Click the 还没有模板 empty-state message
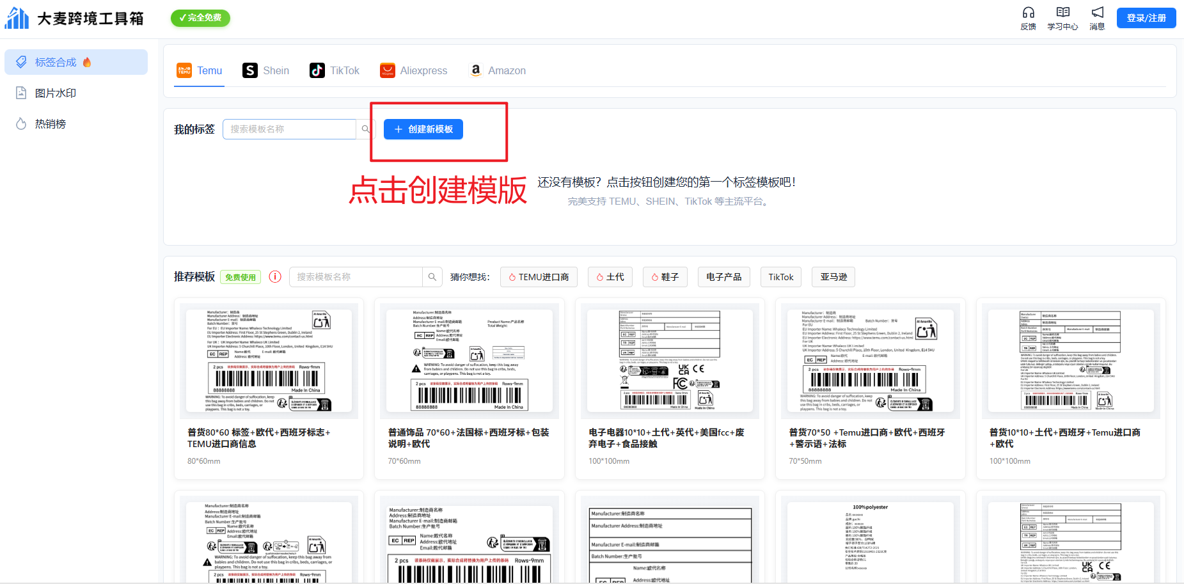 pyautogui.click(x=667, y=182)
